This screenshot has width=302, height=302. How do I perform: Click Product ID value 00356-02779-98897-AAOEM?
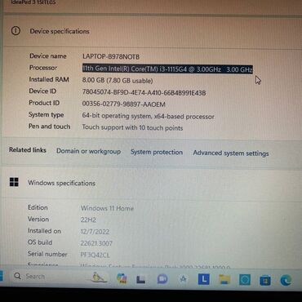pyautogui.click(x=124, y=104)
